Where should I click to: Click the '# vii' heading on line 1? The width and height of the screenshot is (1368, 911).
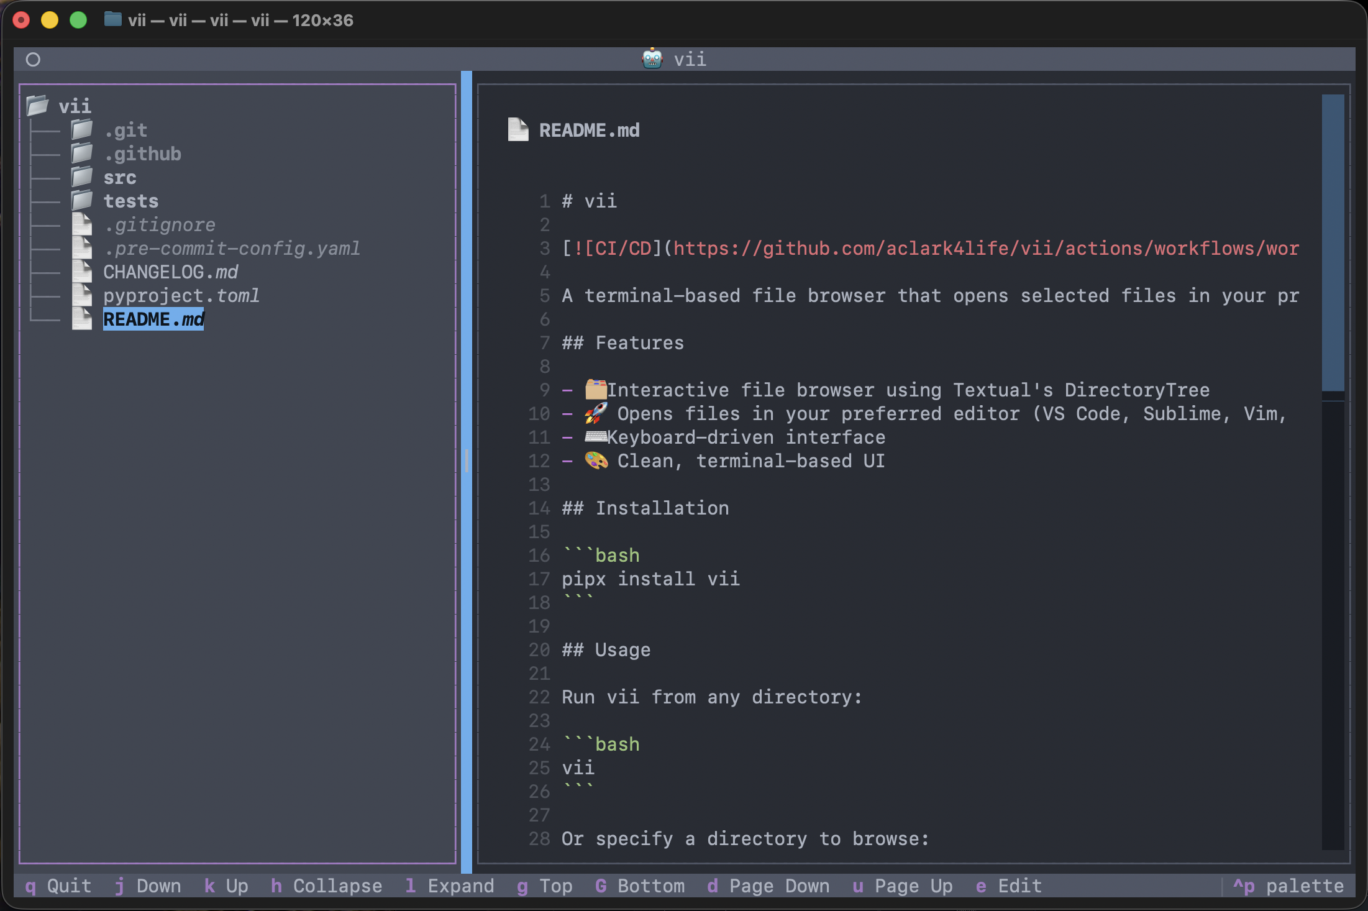click(589, 201)
